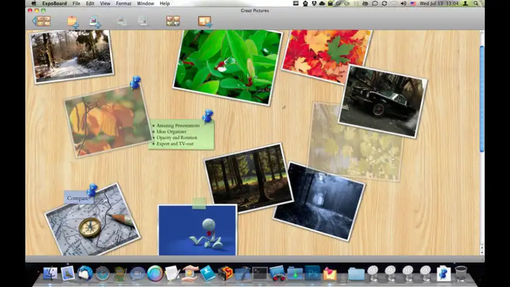510x287 pixels.
Task: Open the View menu
Action: [105, 4]
